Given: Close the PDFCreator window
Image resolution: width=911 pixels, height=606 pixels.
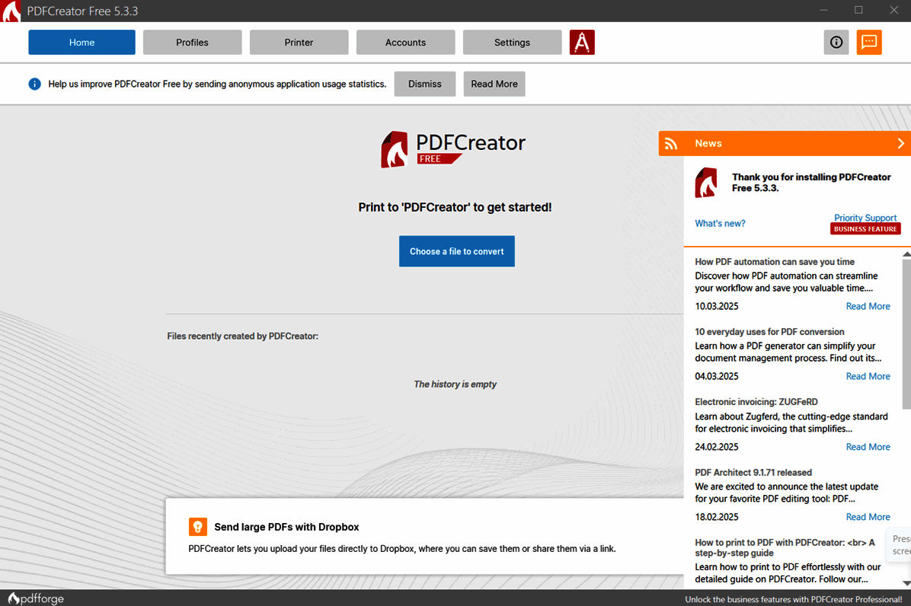Looking at the screenshot, I should [x=894, y=11].
